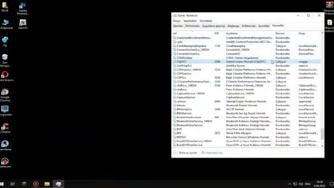Select the Bu bilgisayar desktop icon
This screenshot has width=334, height=188.
5,24
